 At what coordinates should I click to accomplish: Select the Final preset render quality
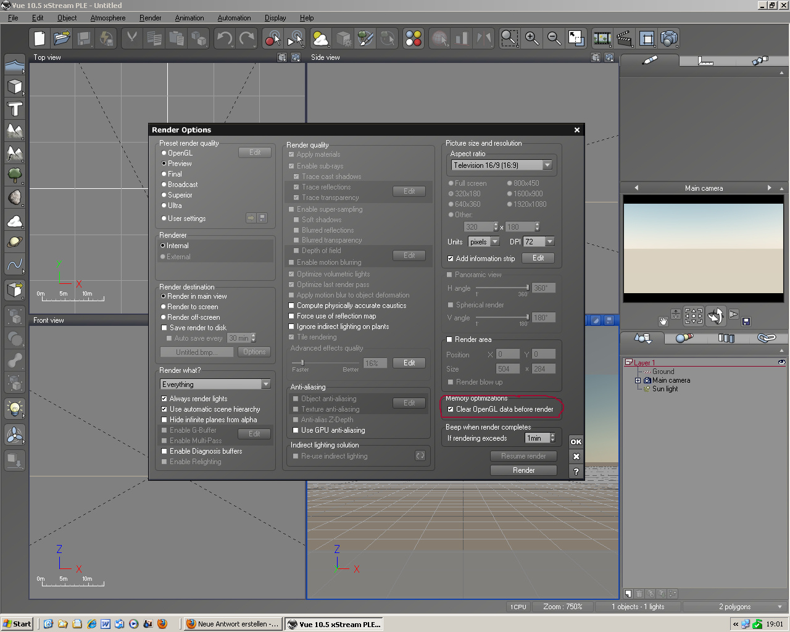pyautogui.click(x=164, y=174)
